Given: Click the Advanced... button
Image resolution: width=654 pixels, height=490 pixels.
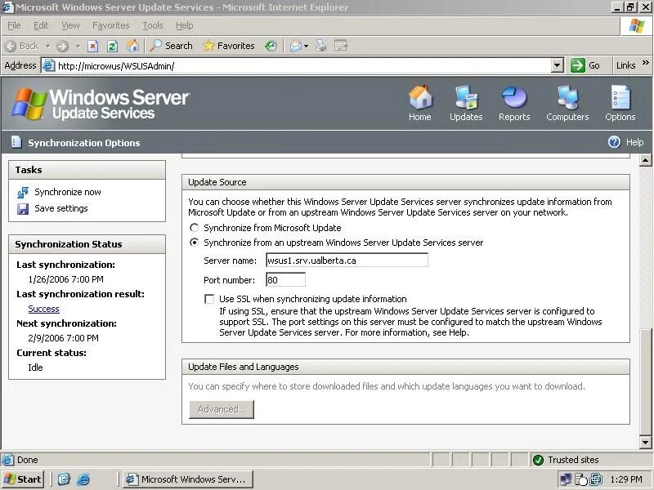Looking at the screenshot, I should coord(222,409).
